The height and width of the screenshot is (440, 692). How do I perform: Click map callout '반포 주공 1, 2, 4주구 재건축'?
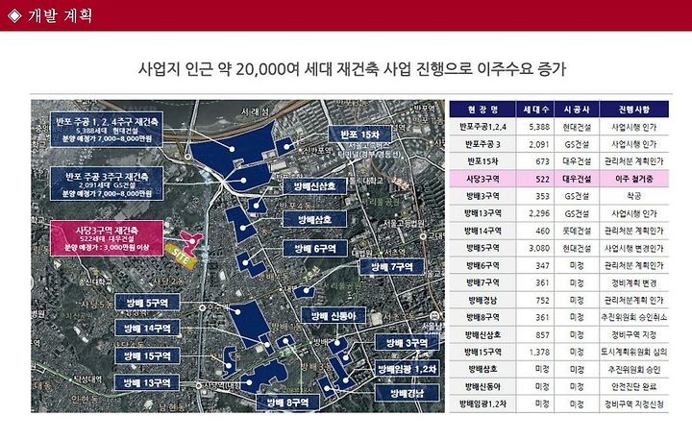click(x=107, y=130)
